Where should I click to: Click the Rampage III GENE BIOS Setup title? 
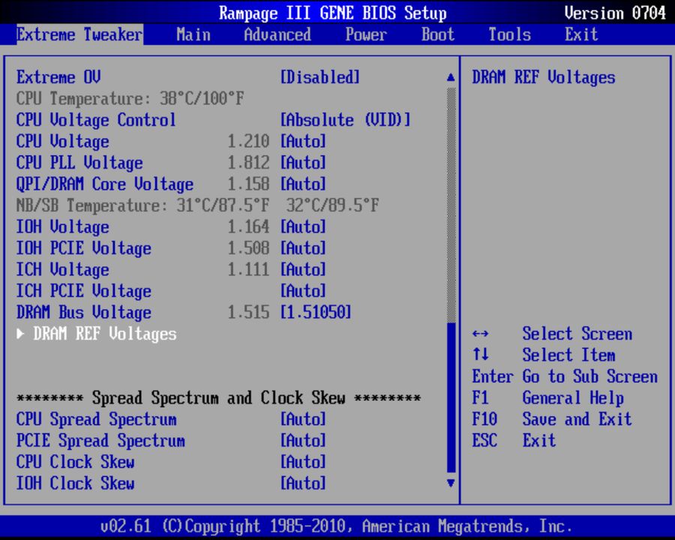click(333, 13)
